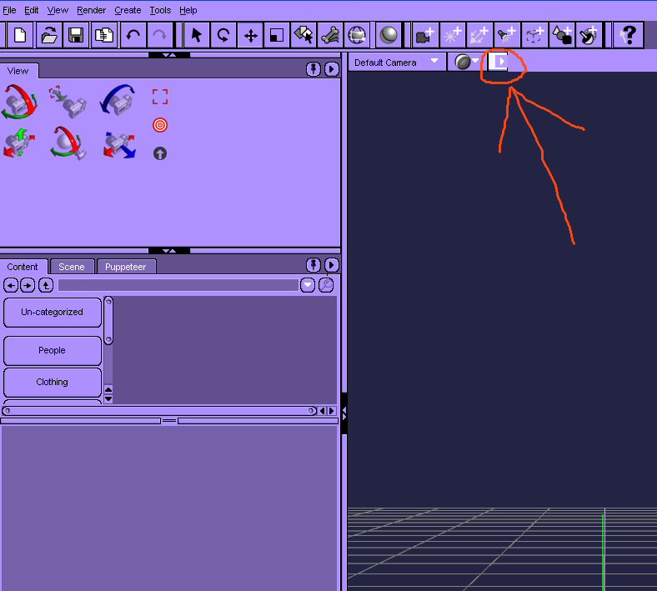
Task: Open the People content category
Action: coord(53,351)
